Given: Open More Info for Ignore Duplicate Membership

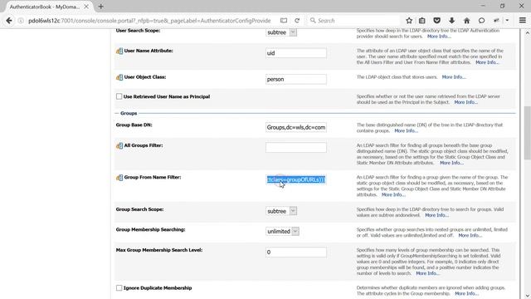Looking at the screenshot, I should [466, 293].
